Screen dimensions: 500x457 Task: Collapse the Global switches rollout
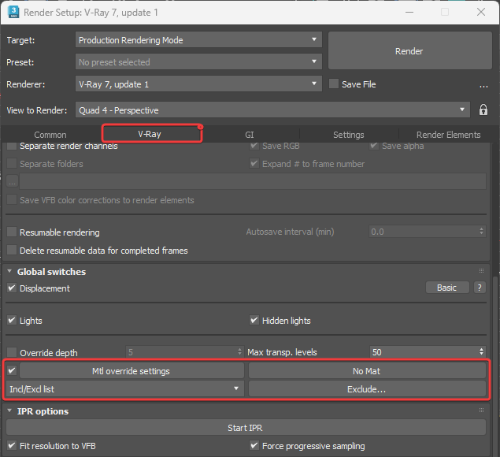click(10, 272)
